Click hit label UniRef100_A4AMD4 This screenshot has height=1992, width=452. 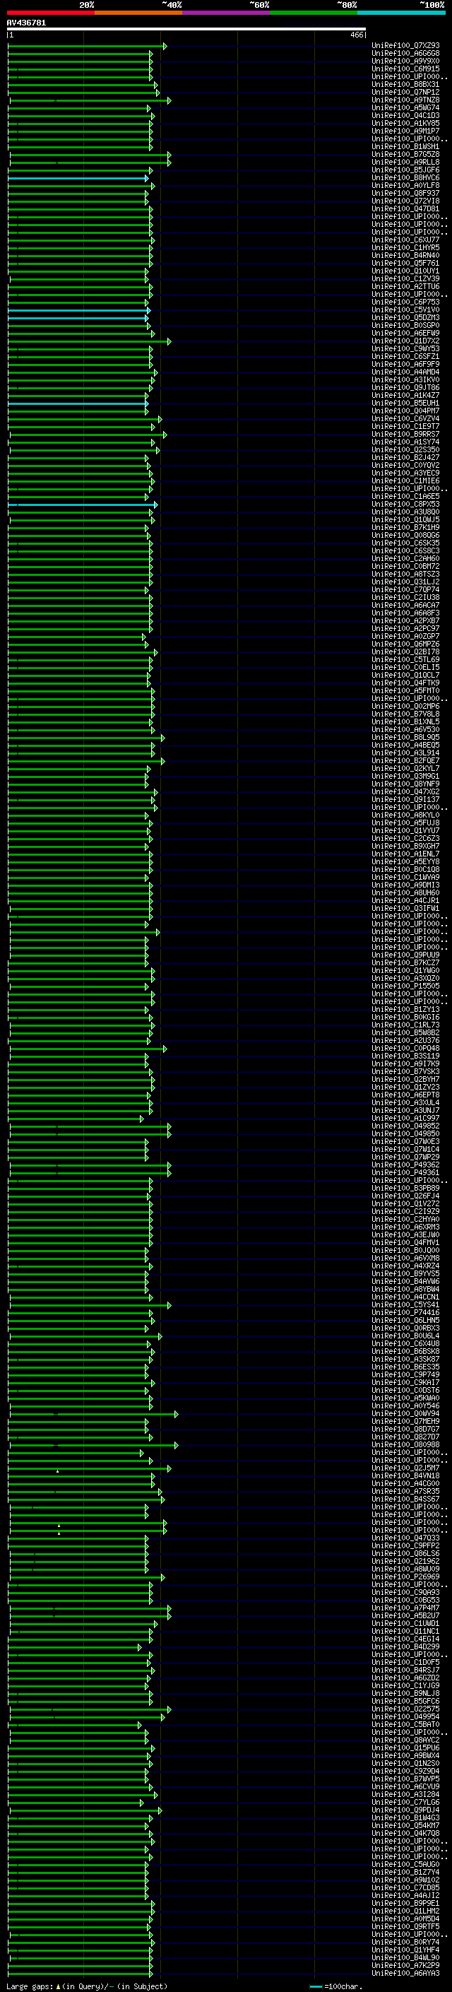click(x=405, y=372)
